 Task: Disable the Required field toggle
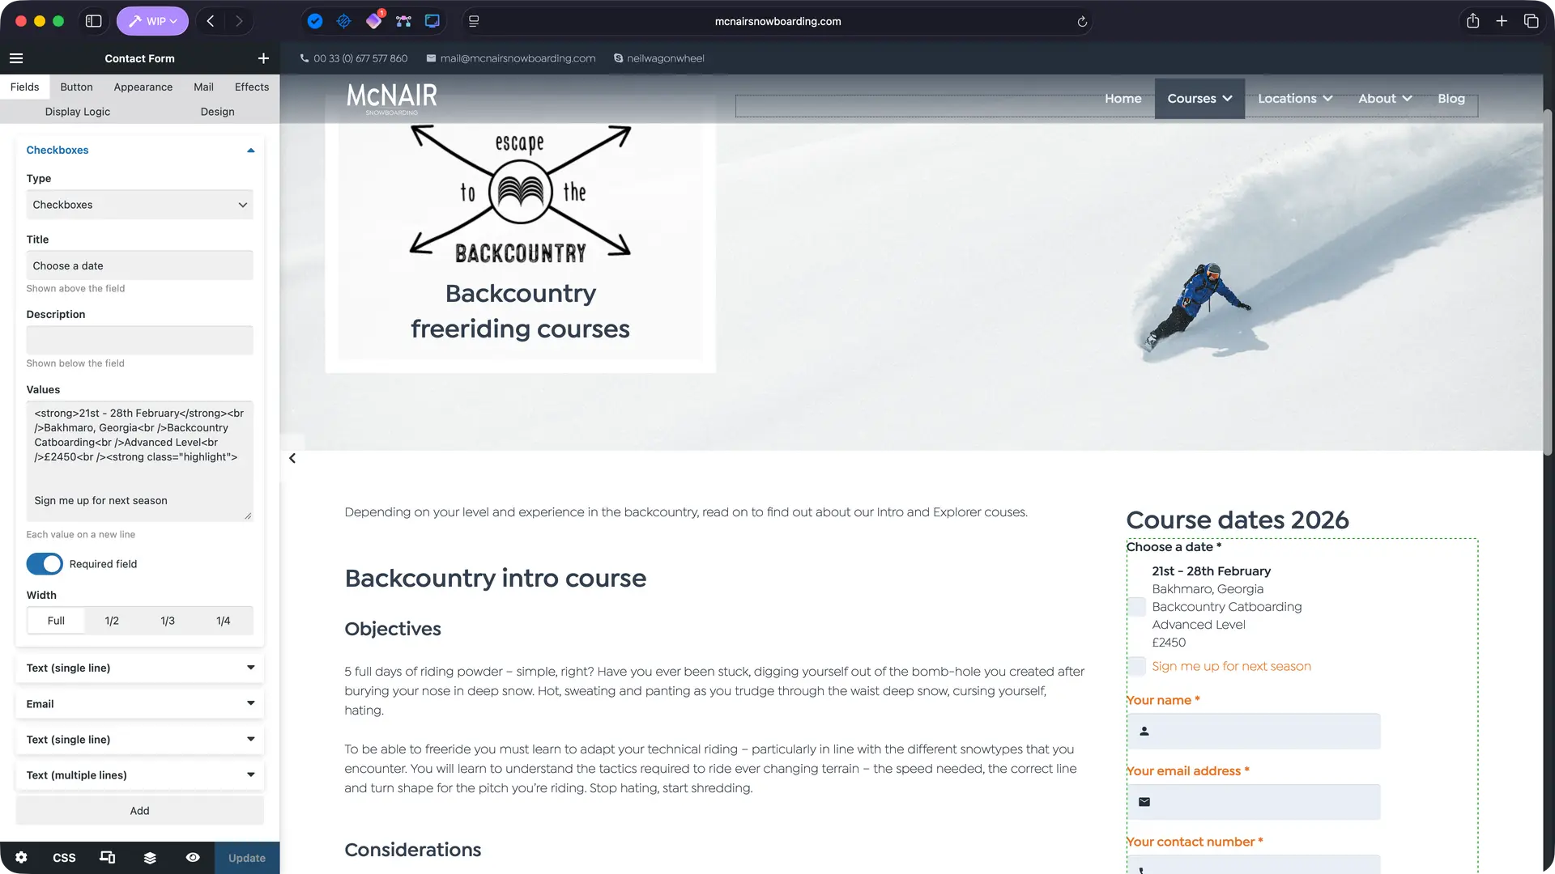[45, 564]
